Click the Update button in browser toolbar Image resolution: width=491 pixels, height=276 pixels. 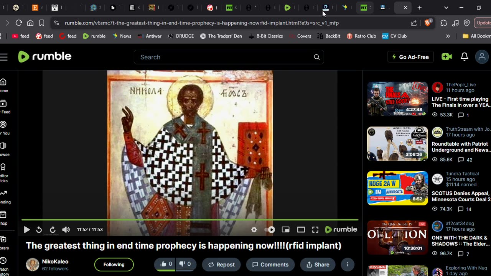[483, 23]
